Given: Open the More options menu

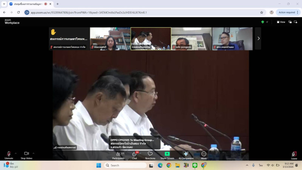Looking at the screenshot, I should (x=204, y=155).
